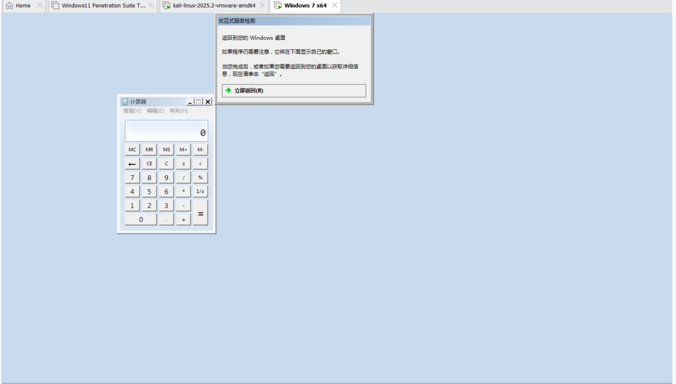This screenshot has width=676, height=384.
Task: Click digit 3 on calculator
Action: (166, 206)
